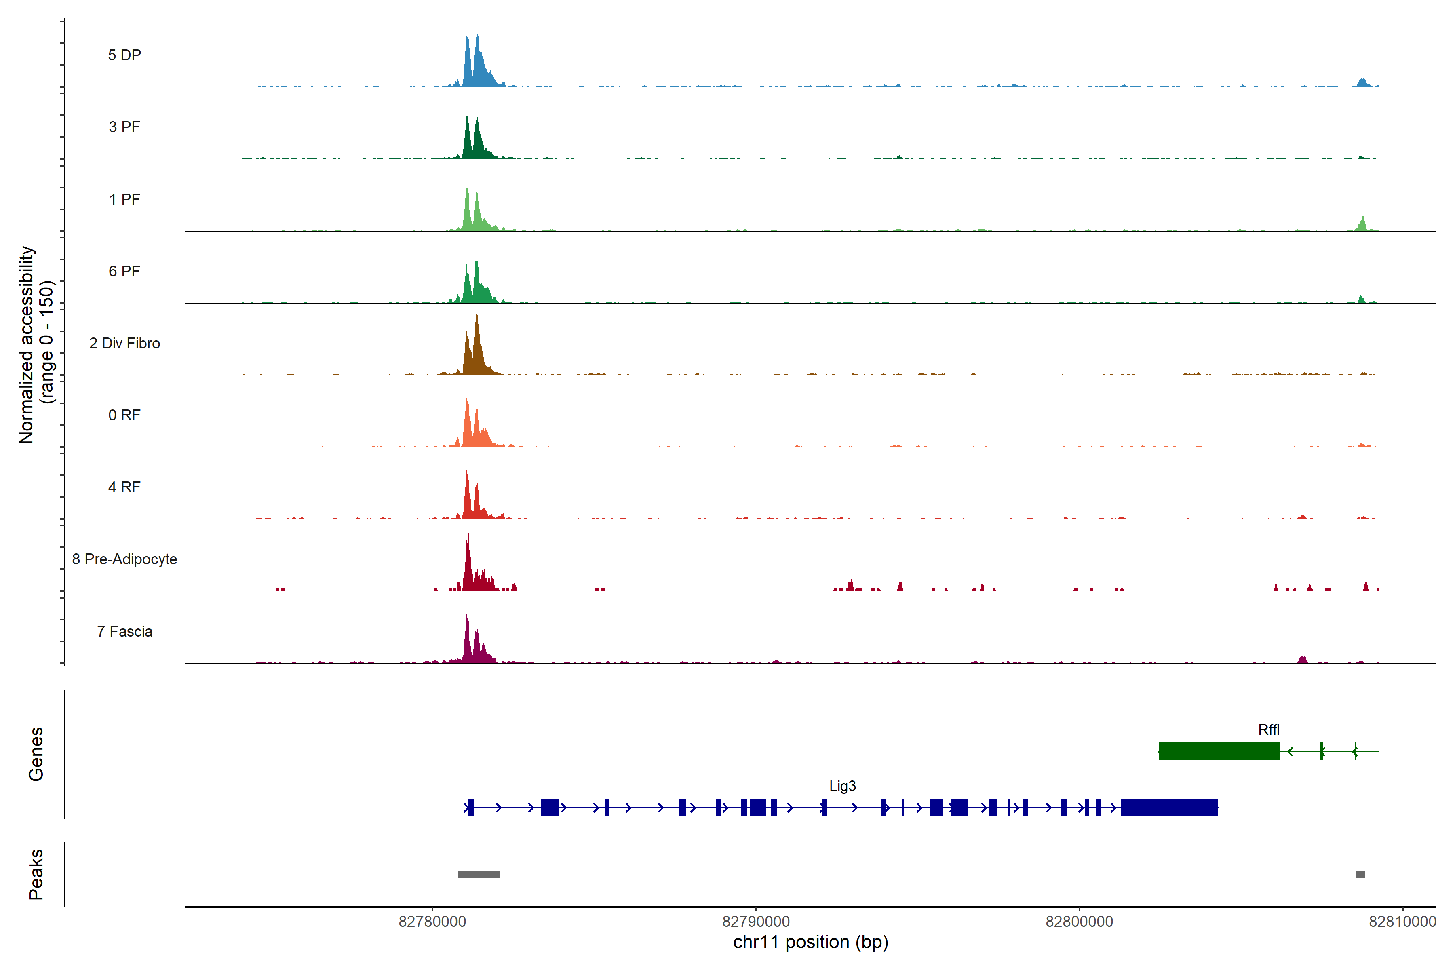Click the 5 DP track label

point(124,55)
